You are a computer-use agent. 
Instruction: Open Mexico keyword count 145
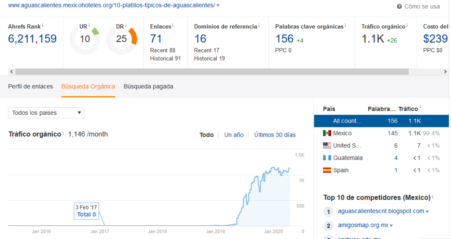392,133
